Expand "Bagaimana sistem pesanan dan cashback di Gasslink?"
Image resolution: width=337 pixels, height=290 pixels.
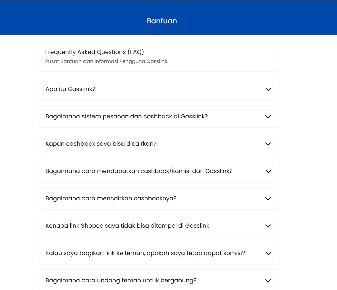127,117
